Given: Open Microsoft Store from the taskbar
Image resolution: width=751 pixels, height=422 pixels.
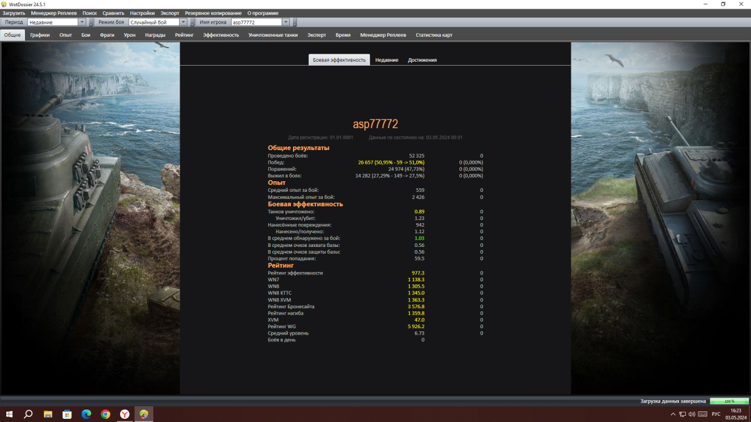Looking at the screenshot, I should (x=67, y=414).
